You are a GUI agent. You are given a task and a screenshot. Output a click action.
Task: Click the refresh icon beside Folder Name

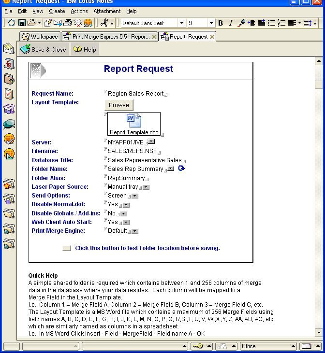pos(181,169)
